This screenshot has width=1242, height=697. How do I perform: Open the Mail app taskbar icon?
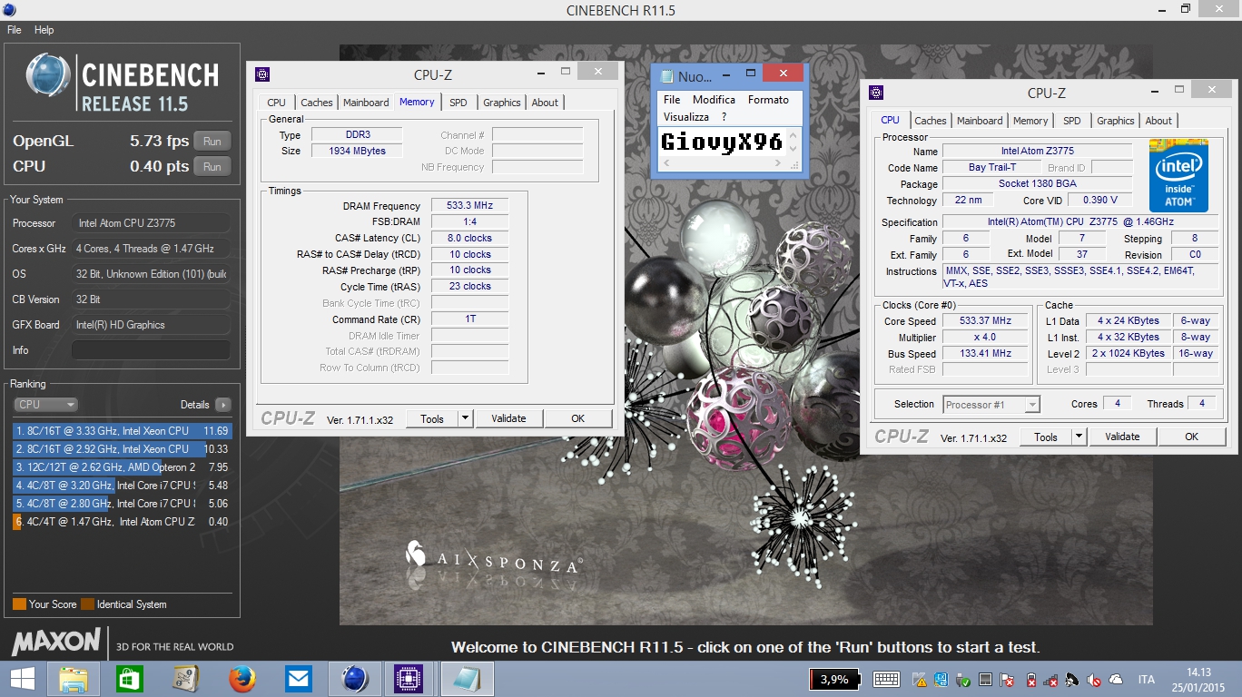tap(298, 679)
